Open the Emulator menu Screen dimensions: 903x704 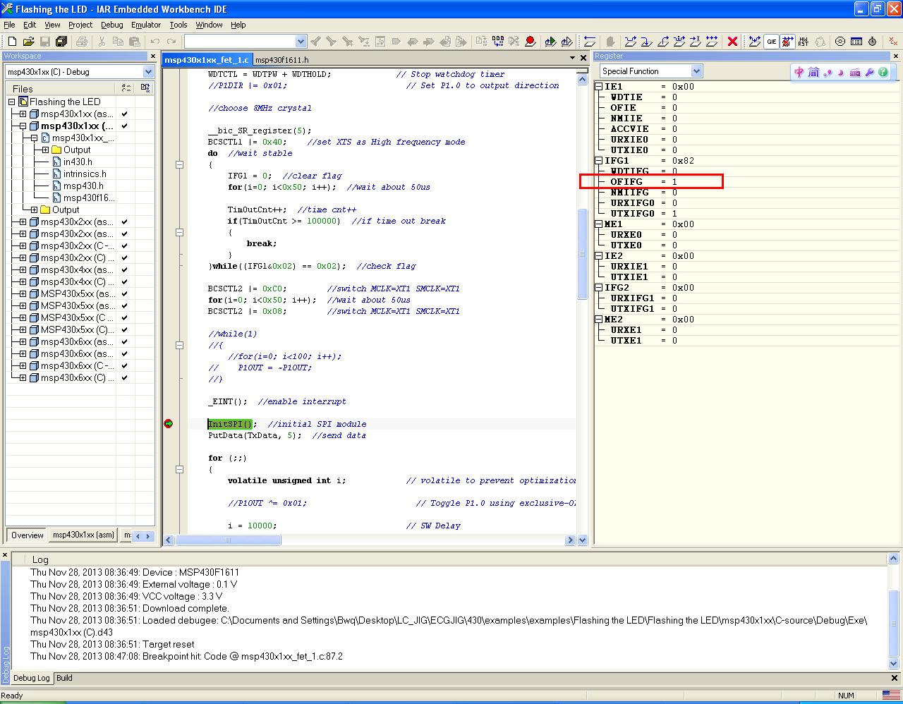(146, 25)
